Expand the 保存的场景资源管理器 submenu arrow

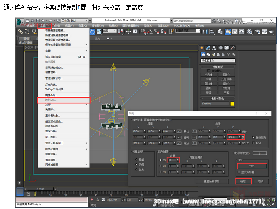tap(86, 44)
